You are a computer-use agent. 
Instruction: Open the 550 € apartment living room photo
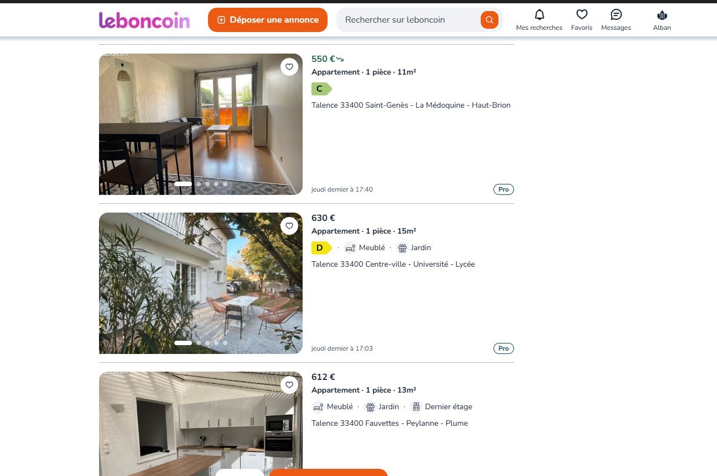[201, 124]
